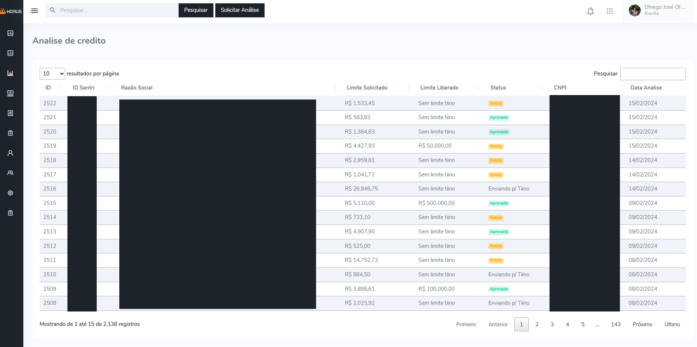Open the receipt icon in sidebar
This screenshot has width=697, height=347.
click(x=10, y=113)
